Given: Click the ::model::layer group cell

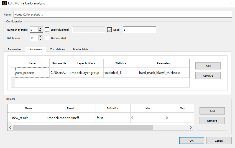Looking at the screenshot, I should coord(86,72).
